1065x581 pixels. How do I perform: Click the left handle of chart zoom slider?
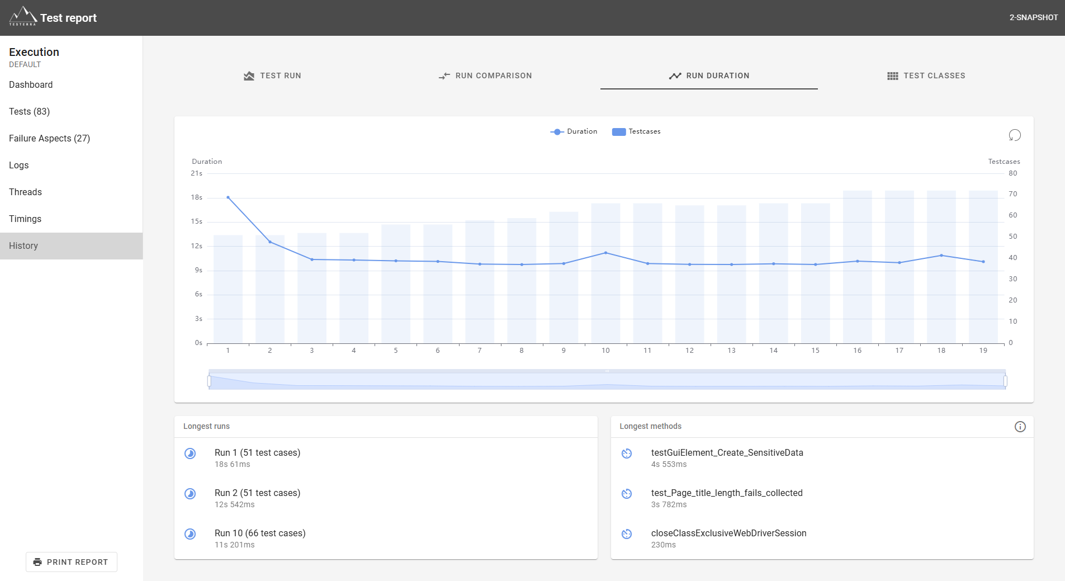coord(209,381)
